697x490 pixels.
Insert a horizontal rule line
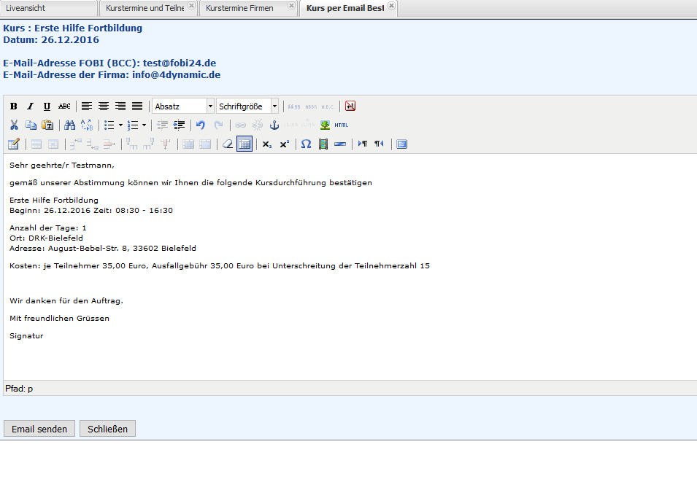tap(340, 144)
